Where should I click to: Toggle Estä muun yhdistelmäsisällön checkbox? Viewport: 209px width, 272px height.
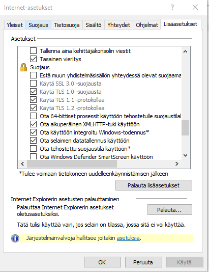(33, 75)
